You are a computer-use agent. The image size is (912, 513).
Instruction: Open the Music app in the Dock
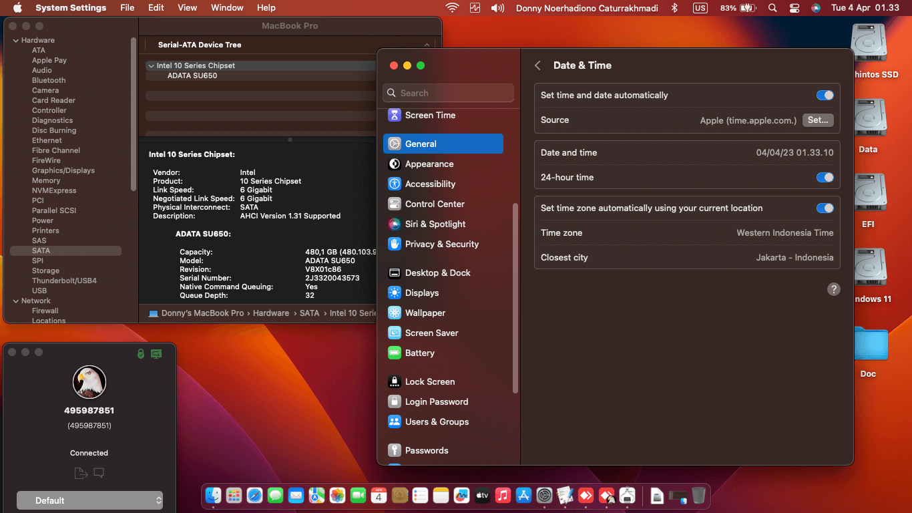coord(503,495)
